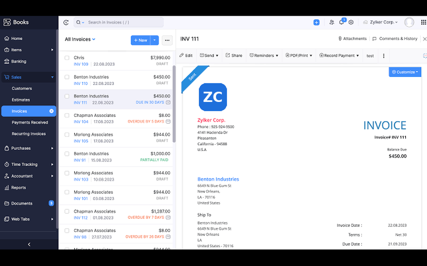The height and width of the screenshot is (266, 427).
Task: Open Recurring Invoices under Sales
Action: tap(28, 134)
